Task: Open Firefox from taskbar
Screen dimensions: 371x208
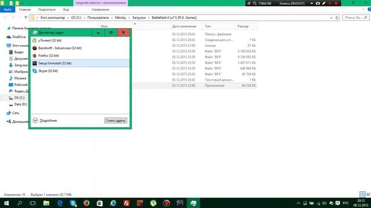Action: tap(86, 203)
